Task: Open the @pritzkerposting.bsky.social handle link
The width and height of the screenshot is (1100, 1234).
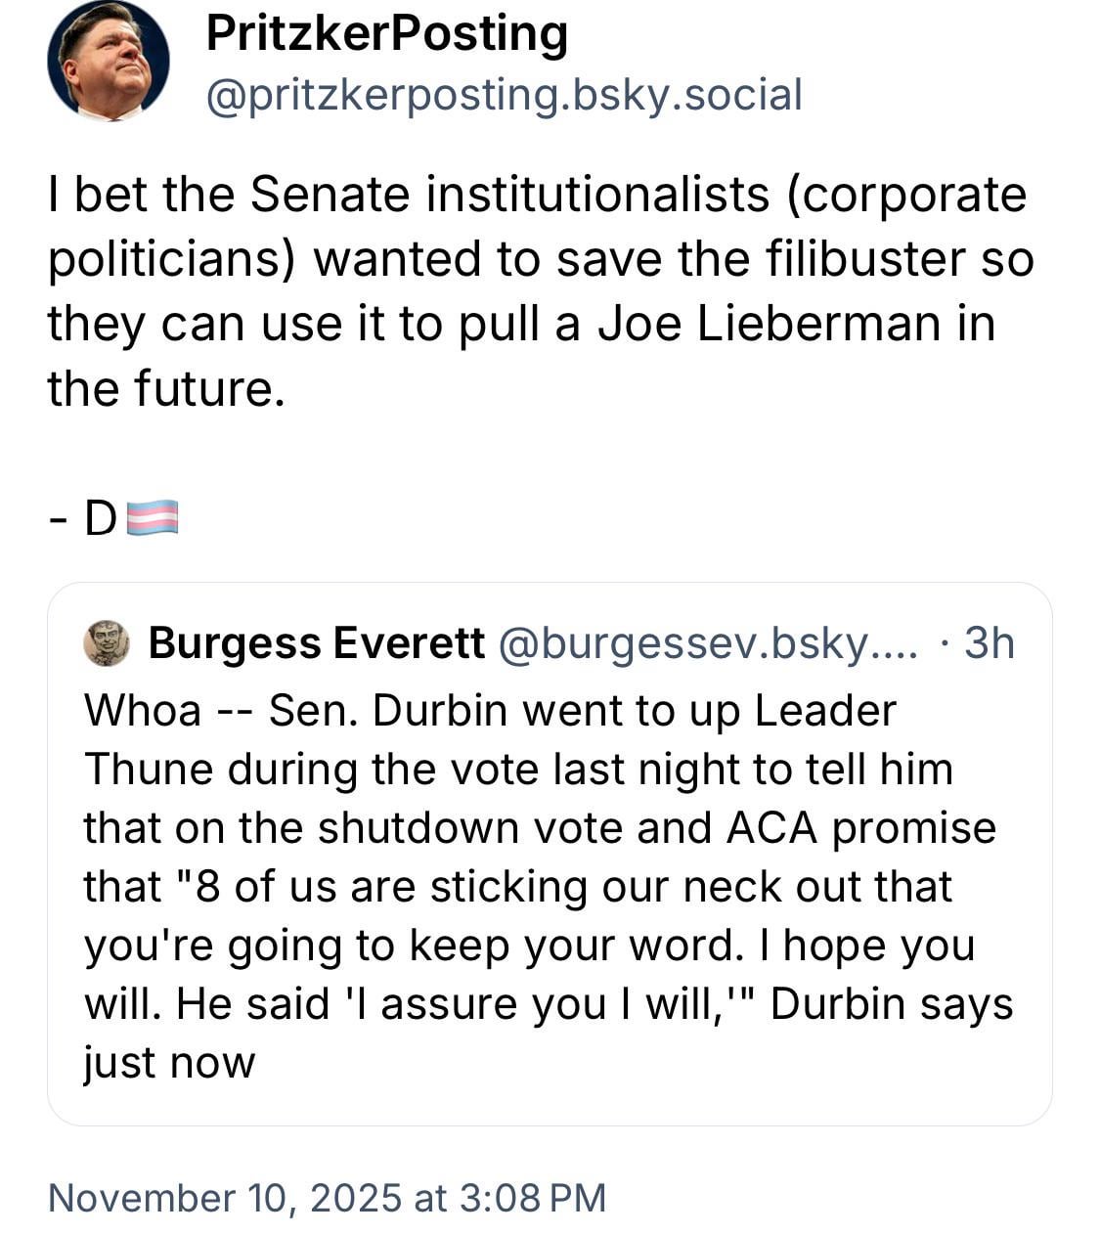Action: click(x=504, y=95)
